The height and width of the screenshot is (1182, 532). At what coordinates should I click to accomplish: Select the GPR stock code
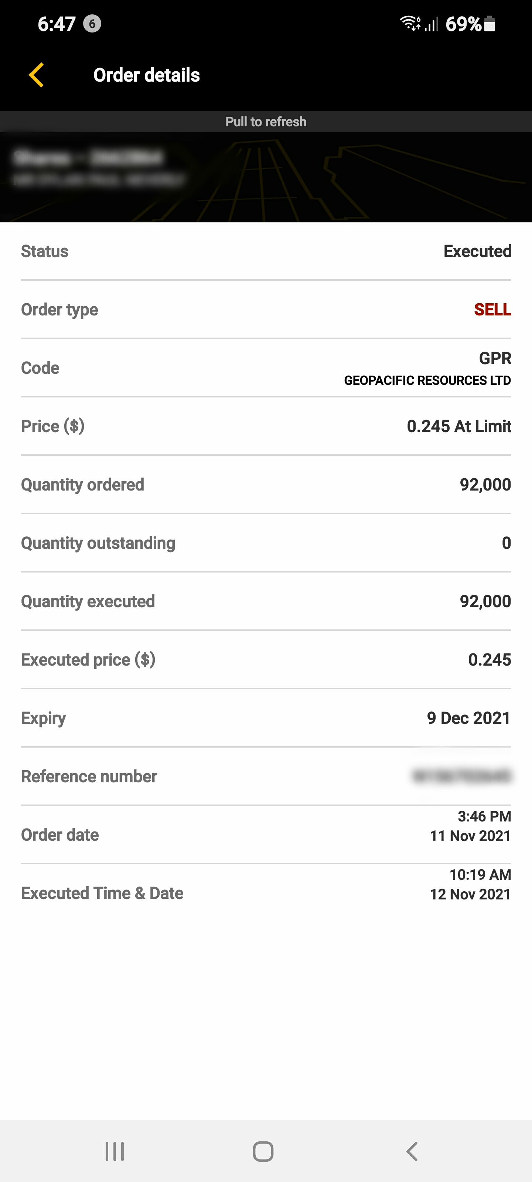pyautogui.click(x=495, y=358)
